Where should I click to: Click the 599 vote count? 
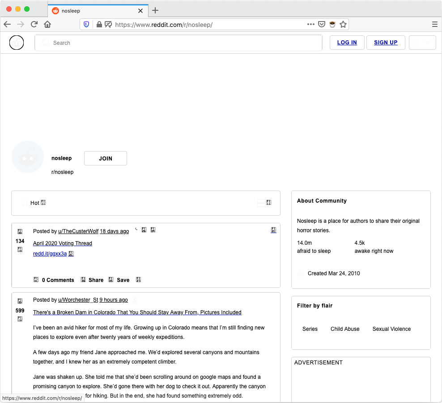[20, 311]
